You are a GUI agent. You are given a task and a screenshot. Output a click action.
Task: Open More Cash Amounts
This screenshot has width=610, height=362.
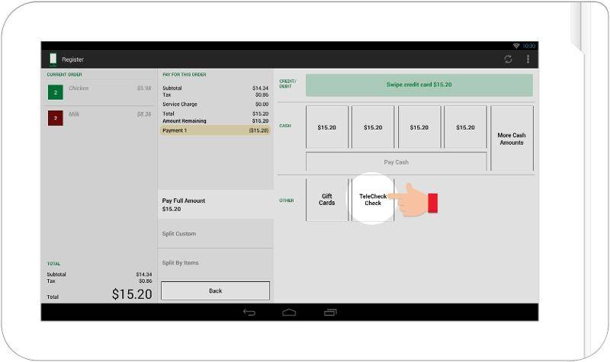click(512, 139)
